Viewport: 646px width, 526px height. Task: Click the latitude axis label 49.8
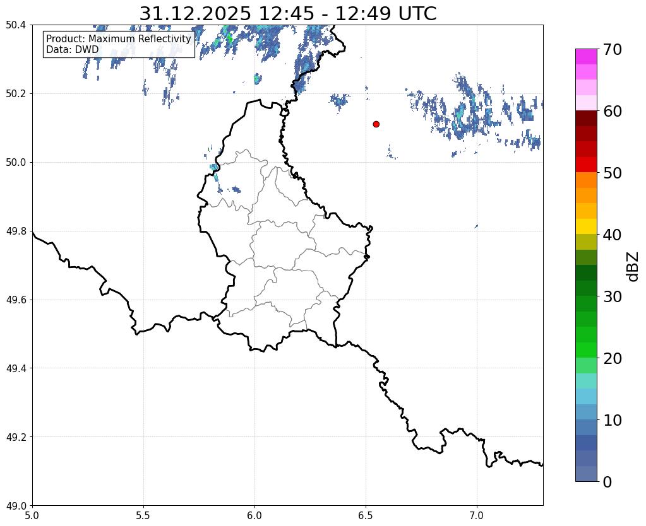(x=16, y=231)
